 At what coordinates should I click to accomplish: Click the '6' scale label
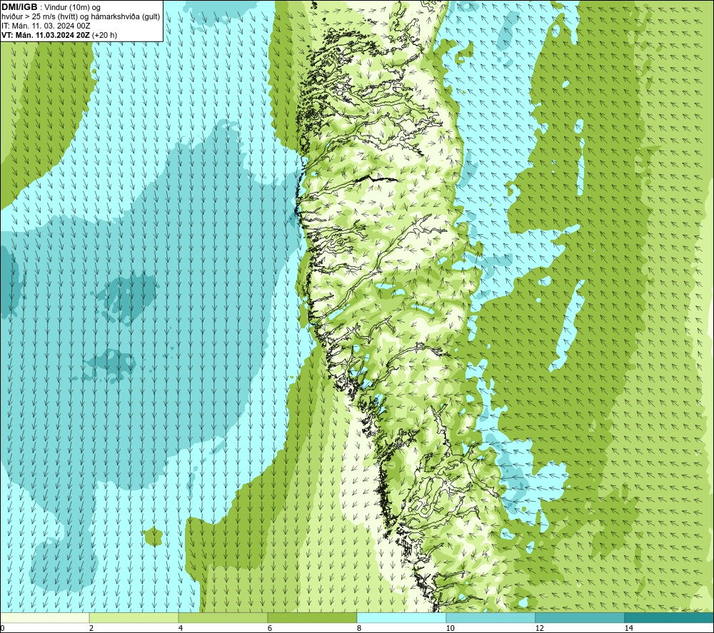click(270, 628)
